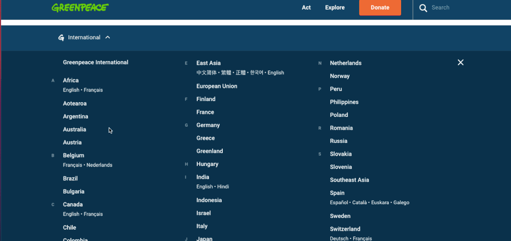Open the Israel site

pos(203,213)
